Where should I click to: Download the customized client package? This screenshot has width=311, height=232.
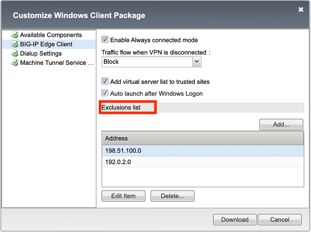click(x=235, y=220)
